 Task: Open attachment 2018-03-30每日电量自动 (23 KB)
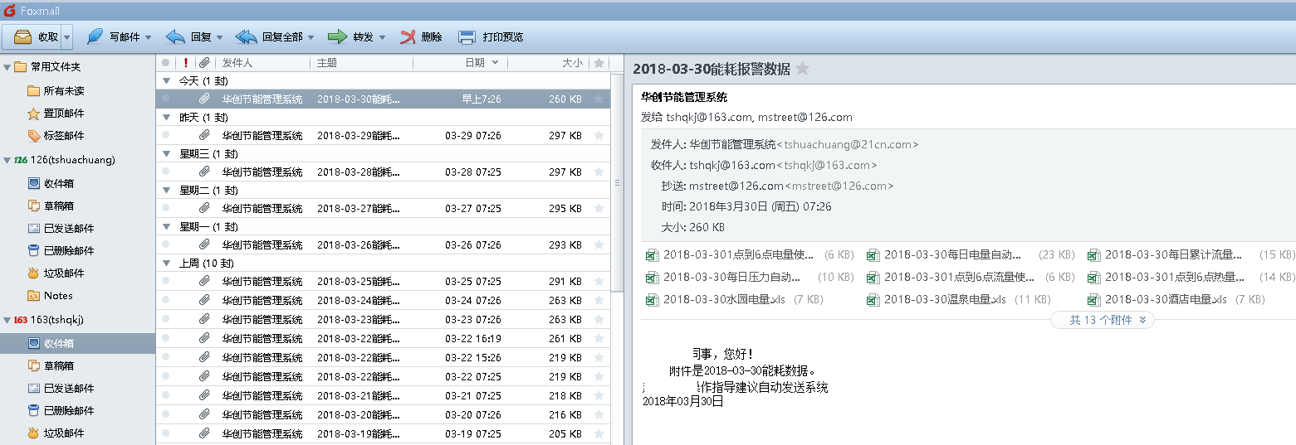971,254
